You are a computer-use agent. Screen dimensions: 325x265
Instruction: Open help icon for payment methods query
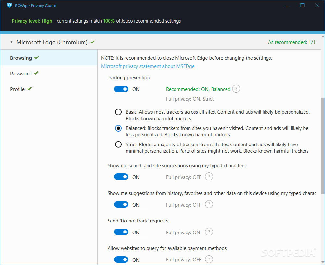[209, 259]
